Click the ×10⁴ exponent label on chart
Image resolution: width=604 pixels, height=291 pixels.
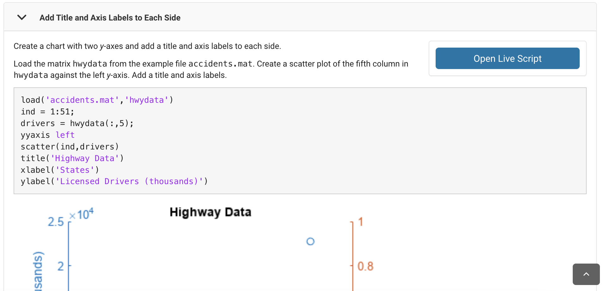[82, 214]
